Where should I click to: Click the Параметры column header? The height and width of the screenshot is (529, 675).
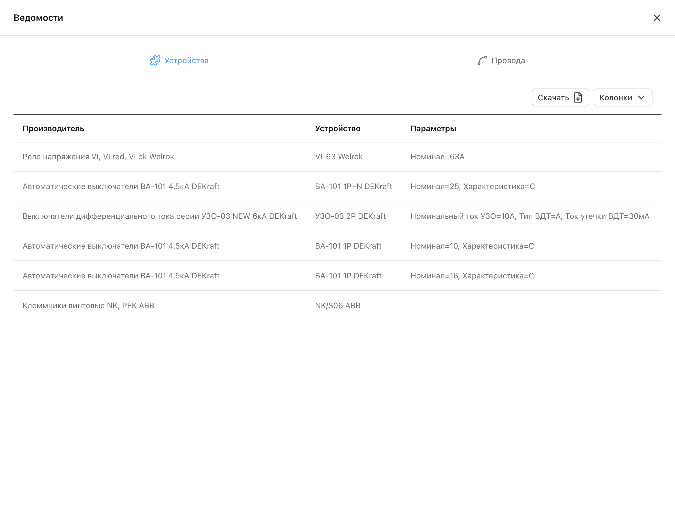[x=433, y=129]
